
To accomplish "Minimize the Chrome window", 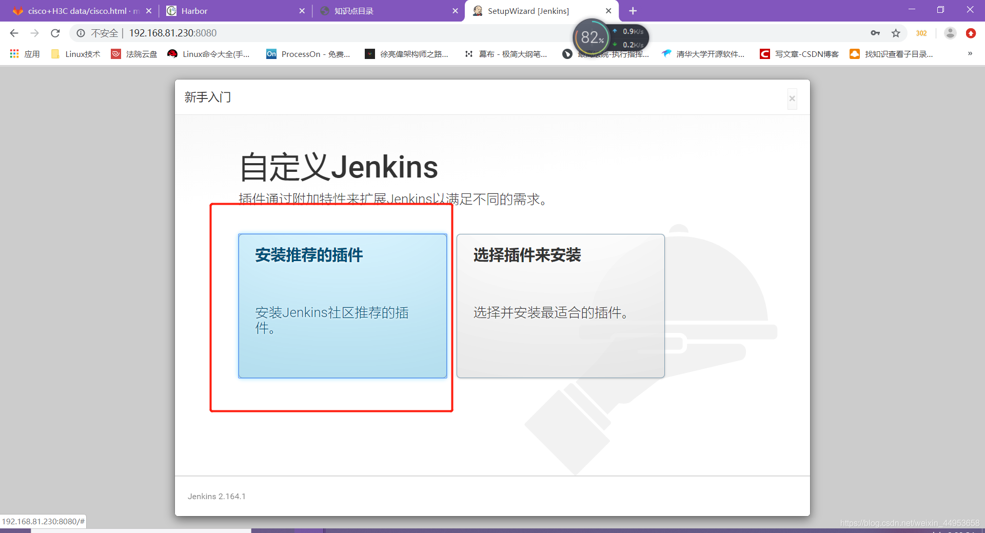I will 912,10.
